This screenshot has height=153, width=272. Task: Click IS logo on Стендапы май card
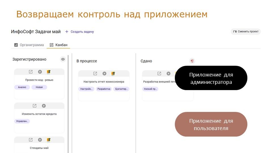point(48,140)
